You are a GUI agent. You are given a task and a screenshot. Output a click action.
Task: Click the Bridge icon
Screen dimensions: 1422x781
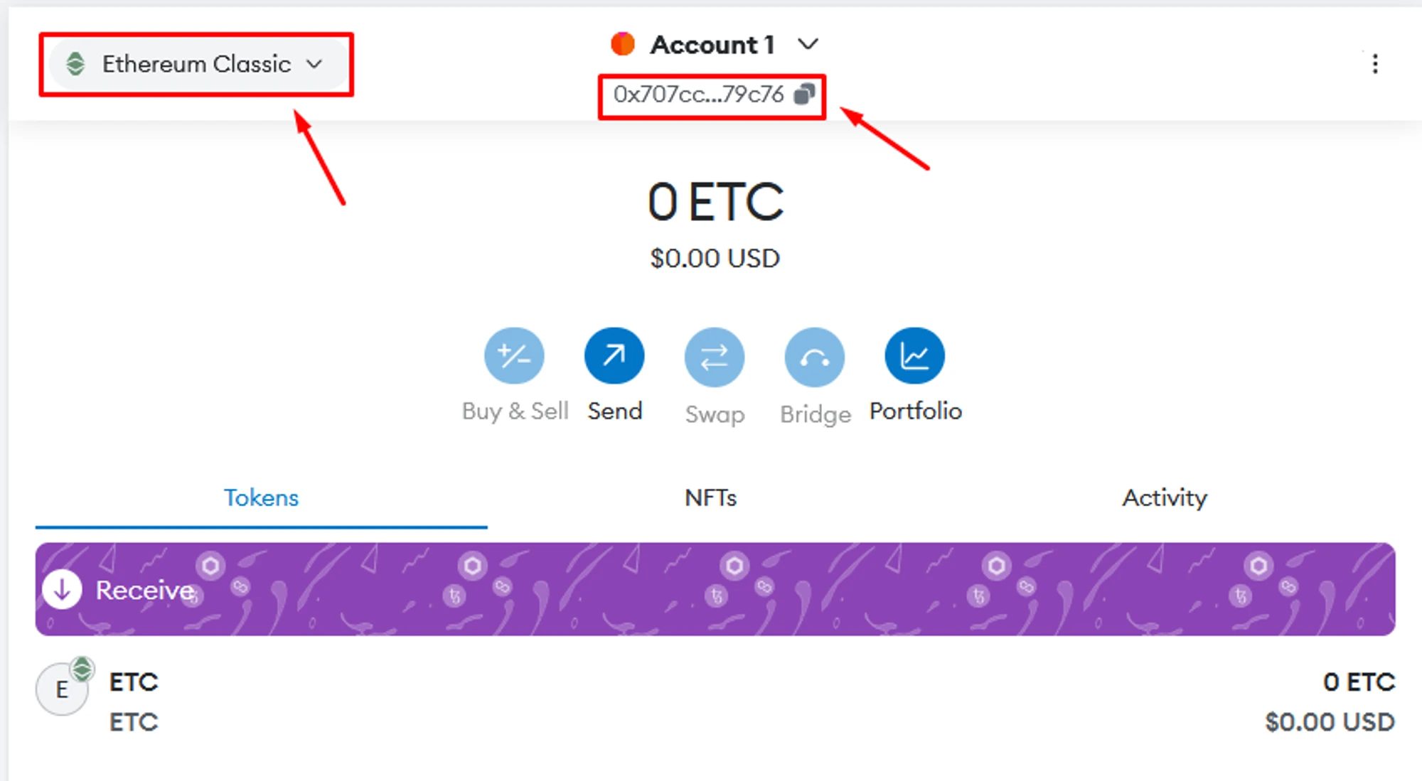point(815,357)
